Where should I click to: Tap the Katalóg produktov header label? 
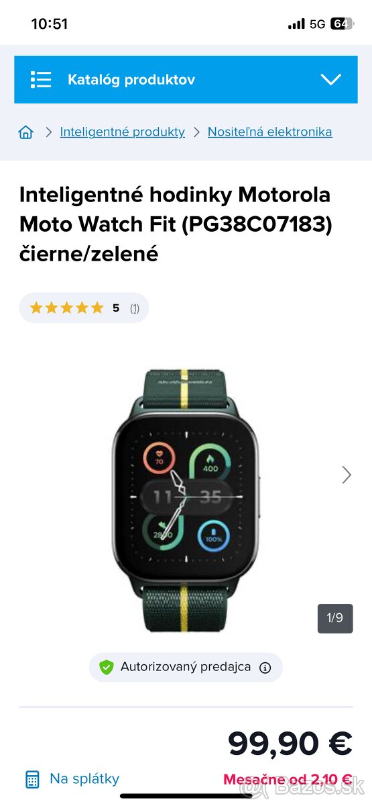point(131,79)
